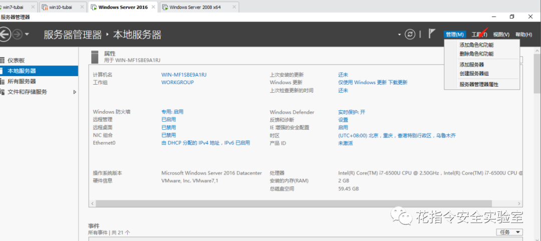Click the vertical scrollbar on right edge
Image resolution: width=541 pixels, height=241 pixels.
(x=537, y=73)
